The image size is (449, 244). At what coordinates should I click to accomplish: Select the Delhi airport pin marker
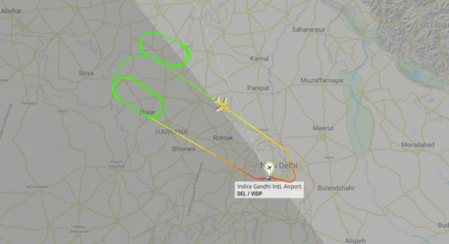click(269, 169)
